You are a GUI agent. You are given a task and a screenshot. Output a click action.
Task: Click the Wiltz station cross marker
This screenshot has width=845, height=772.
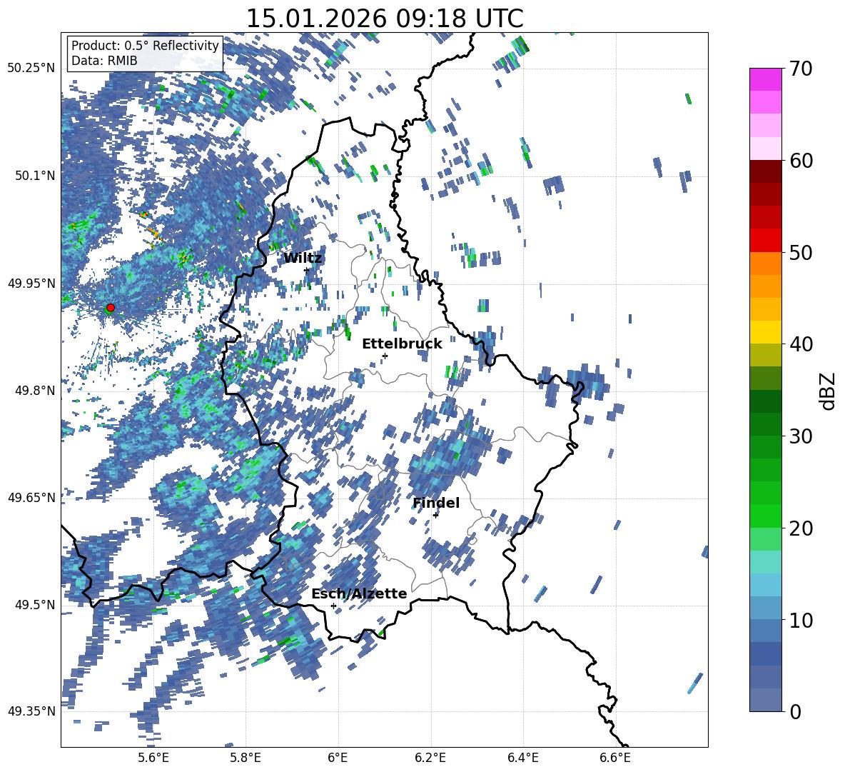pos(307,271)
